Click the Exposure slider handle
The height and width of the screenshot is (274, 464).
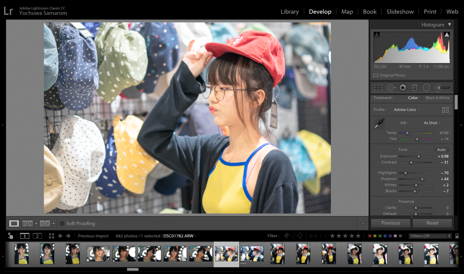[x=419, y=156]
